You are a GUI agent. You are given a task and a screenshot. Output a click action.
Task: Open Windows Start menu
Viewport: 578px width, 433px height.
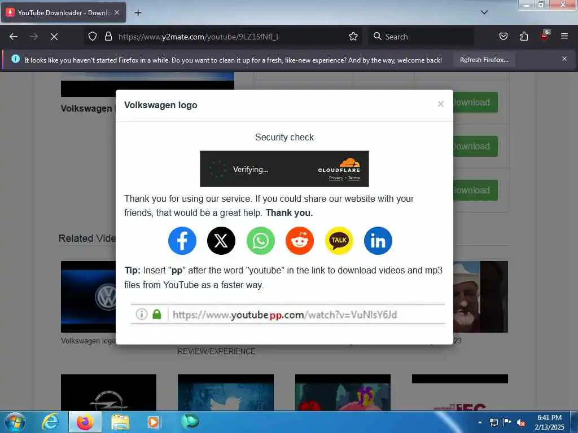(x=15, y=422)
